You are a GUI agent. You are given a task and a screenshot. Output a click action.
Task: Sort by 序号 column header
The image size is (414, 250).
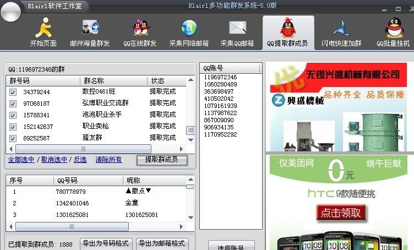coord(30,180)
